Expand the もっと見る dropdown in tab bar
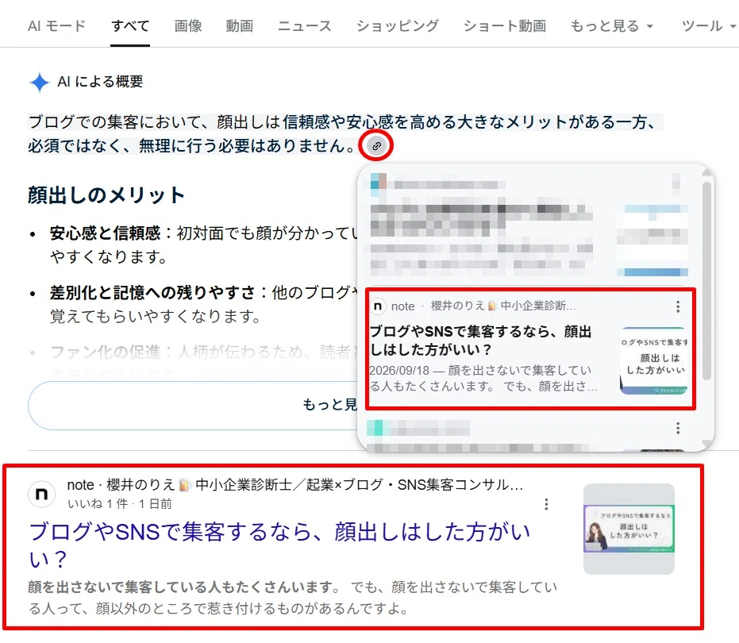The image size is (739, 643). tap(612, 25)
